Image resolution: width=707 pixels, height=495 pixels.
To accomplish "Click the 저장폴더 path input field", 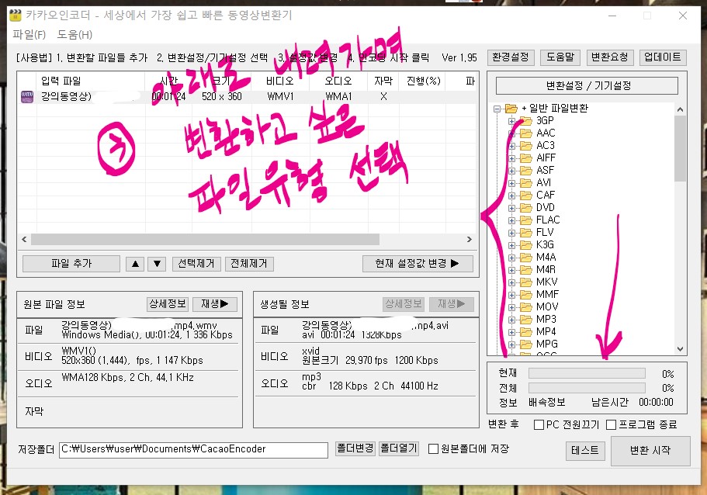I will click(x=193, y=449).
